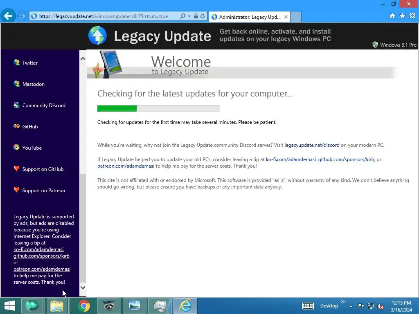This screenshot has width=419, height=314.
Task: Open the Mastodon sidebar link
Action: point(34,84)
